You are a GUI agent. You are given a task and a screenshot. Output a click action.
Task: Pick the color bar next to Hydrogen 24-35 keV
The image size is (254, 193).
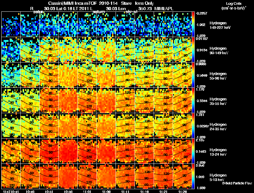193,125
